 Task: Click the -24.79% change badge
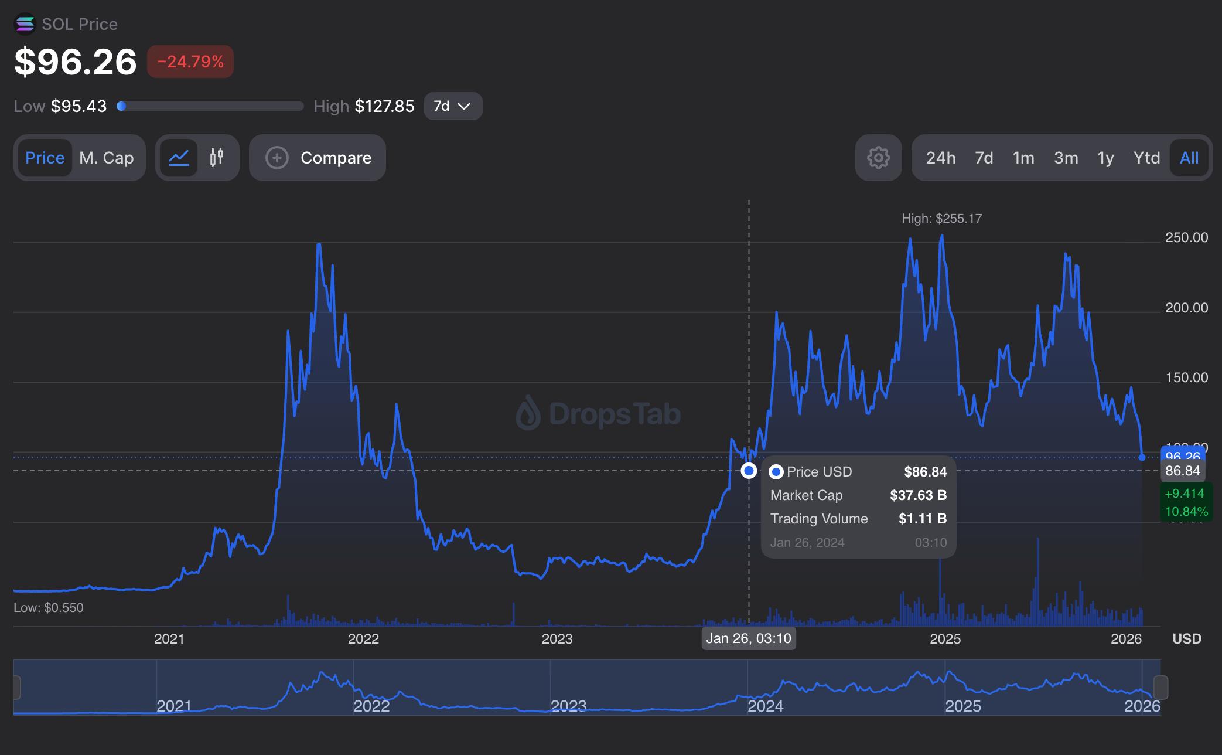190,62
